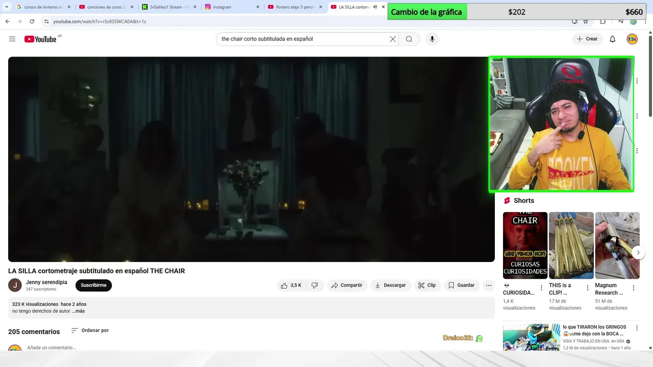Start voice search with the microphone
The image size is (653, 367).
click(x=432, y=39)
